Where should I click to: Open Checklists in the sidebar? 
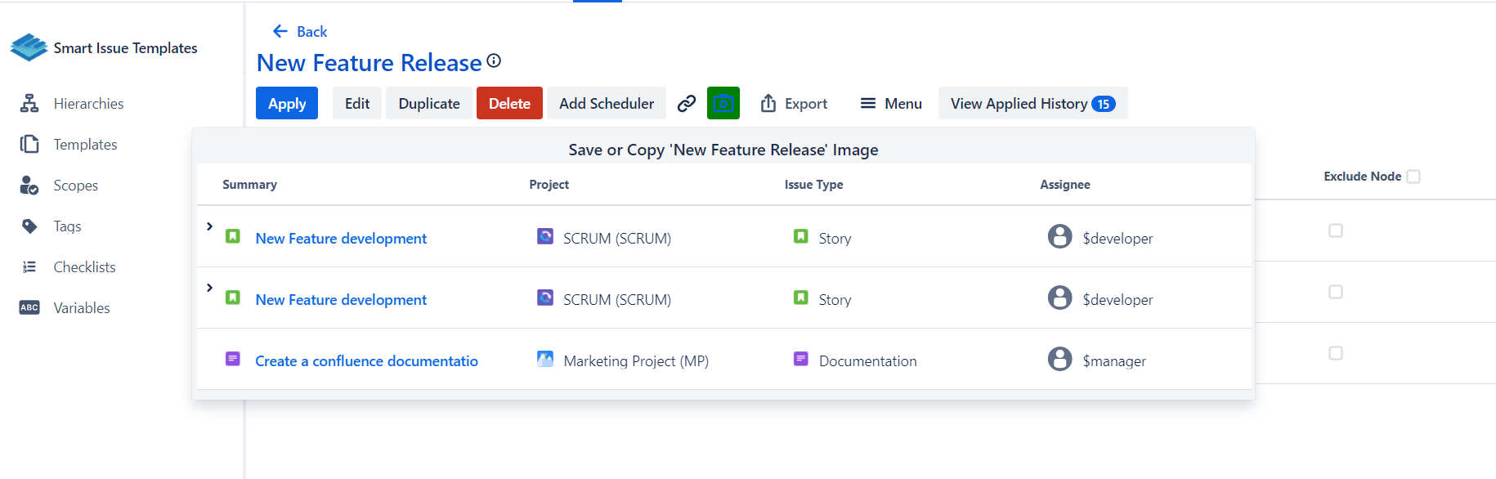coord(84,267)
